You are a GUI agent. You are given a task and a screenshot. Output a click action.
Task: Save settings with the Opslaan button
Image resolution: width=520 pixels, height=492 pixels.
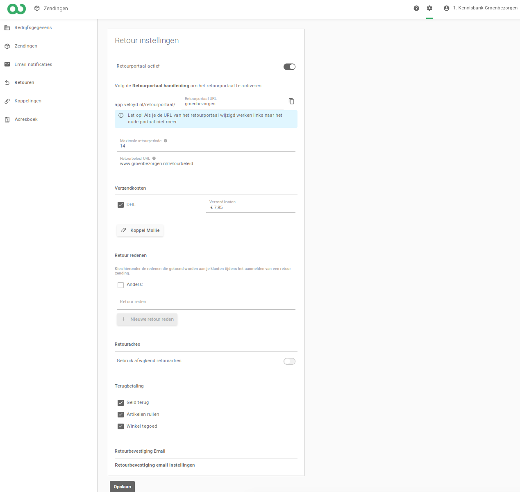(x=122, y=487)
